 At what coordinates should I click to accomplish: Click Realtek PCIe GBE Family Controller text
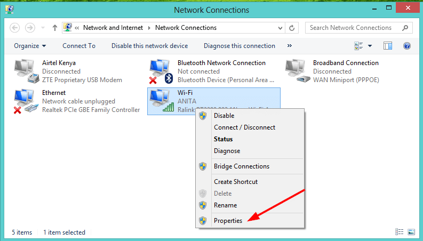pyautogui.click(x=91, y=110)
